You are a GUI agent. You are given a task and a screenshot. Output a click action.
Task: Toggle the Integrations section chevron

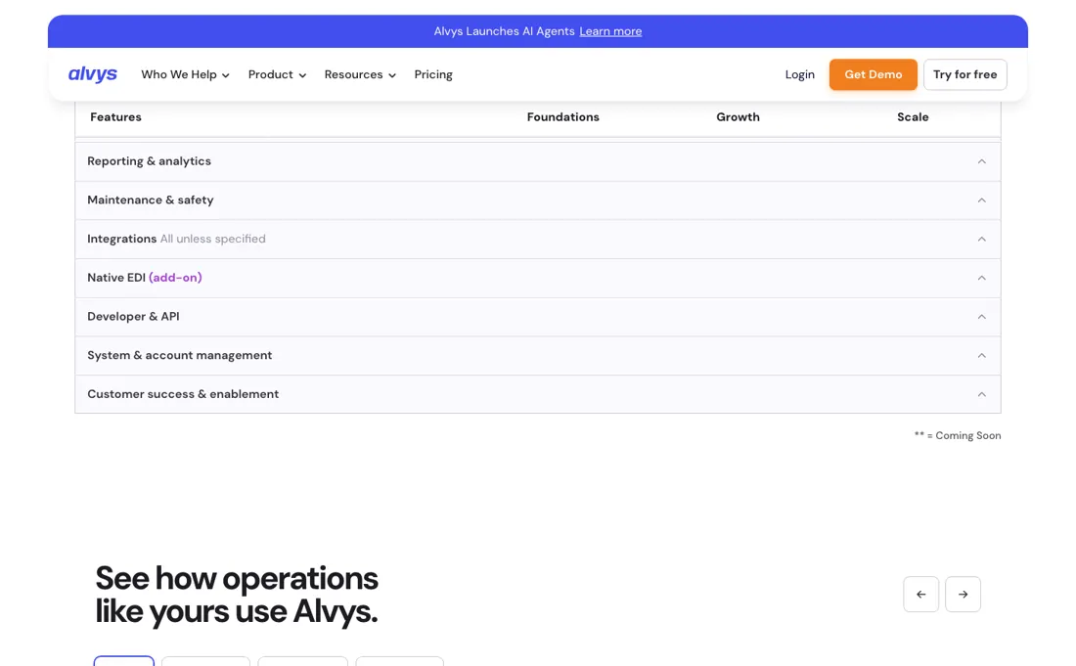point(981,240)
